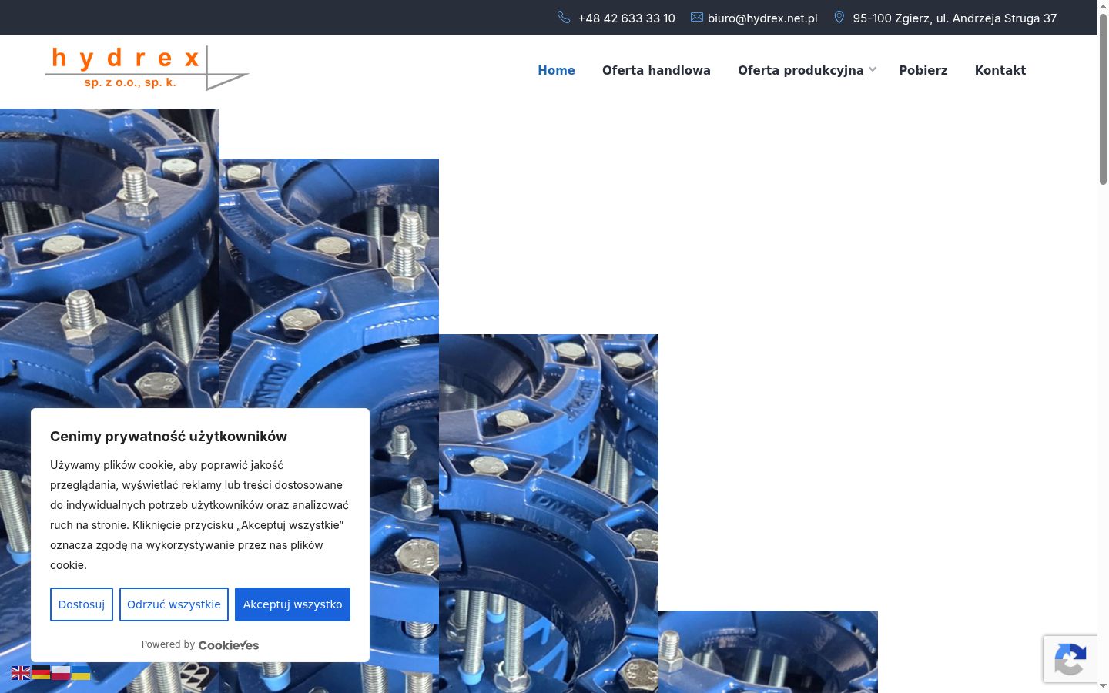Click the envelope email icon
The height and width of the screenshot is (693, 1109).
(x=697, y=17)
